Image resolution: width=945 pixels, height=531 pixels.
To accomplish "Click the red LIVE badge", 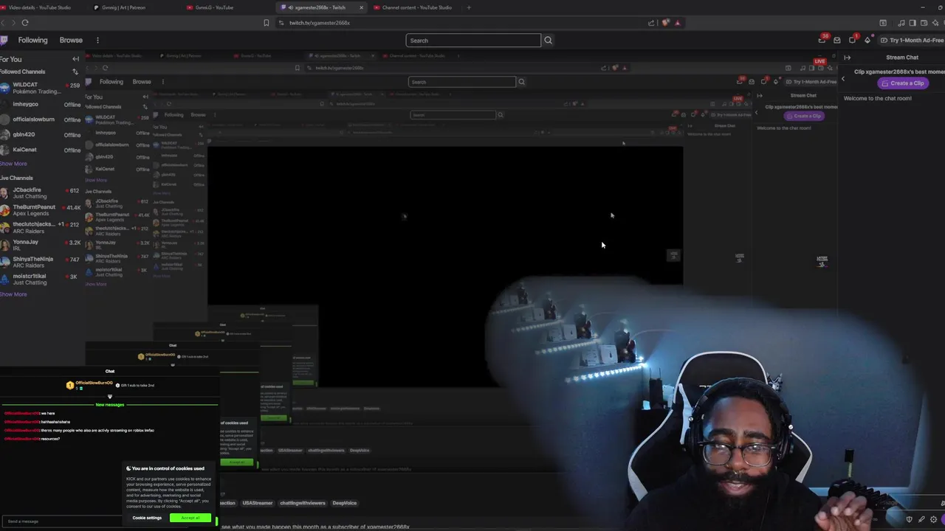I will pos(819,61).
